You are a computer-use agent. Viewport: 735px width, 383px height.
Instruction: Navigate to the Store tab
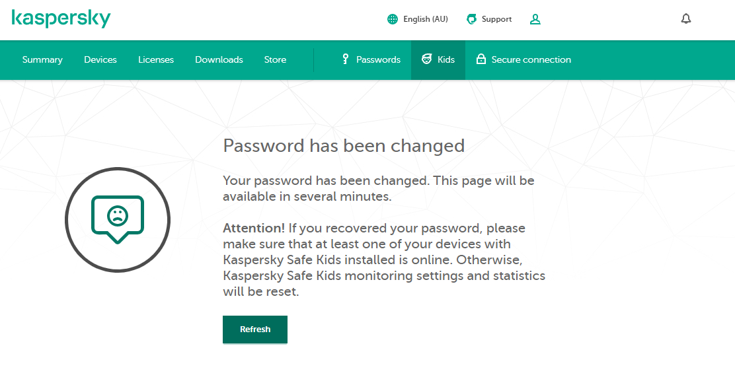click(x=275, y=59)
